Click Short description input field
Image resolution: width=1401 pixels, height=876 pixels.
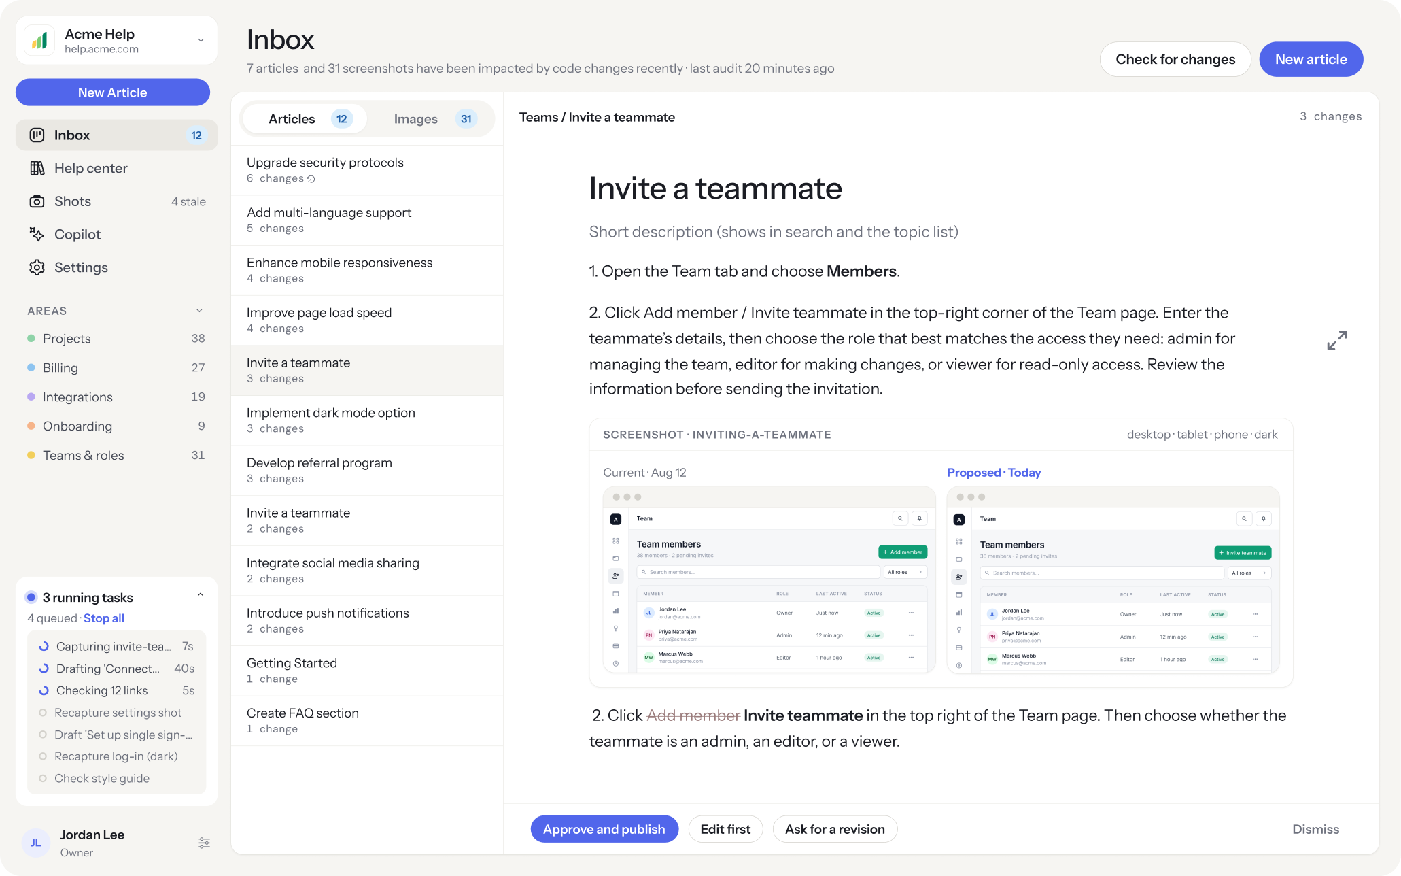[x=774, y=232]
